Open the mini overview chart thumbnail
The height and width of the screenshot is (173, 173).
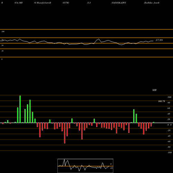pyautogui.click(x=85, y=166)
